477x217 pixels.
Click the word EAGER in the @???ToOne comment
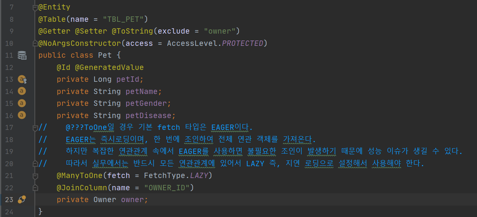222,127
